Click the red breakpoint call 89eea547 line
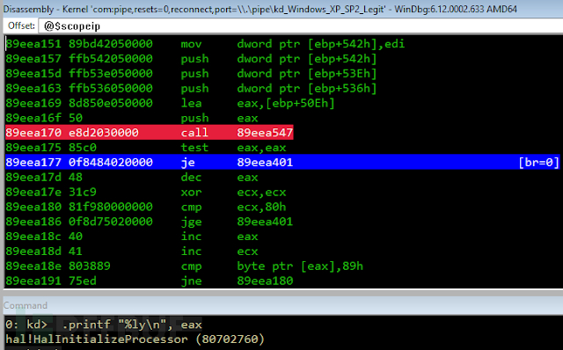This screenshot has height=350, width=563. 150,133
